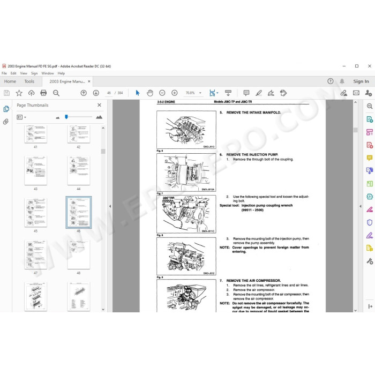Go to the previous page with up arrow
375x375 pixels.
[x=84, y=93]
